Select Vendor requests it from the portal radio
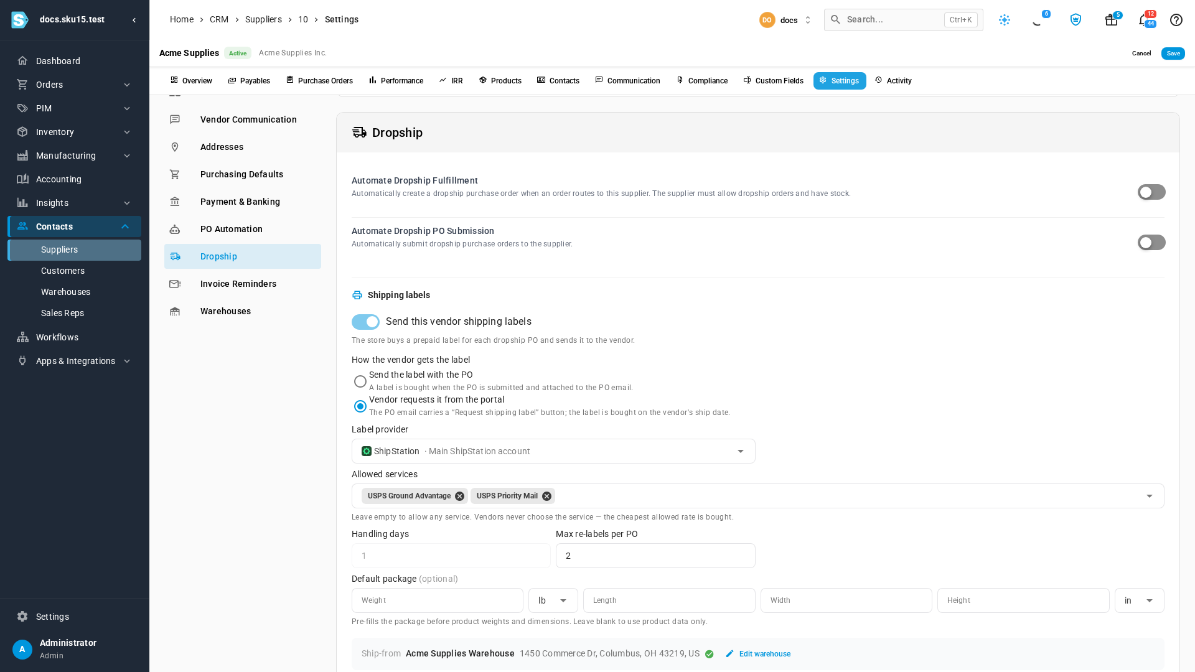This screenshot has height=672, width=1195. [360, 406]
